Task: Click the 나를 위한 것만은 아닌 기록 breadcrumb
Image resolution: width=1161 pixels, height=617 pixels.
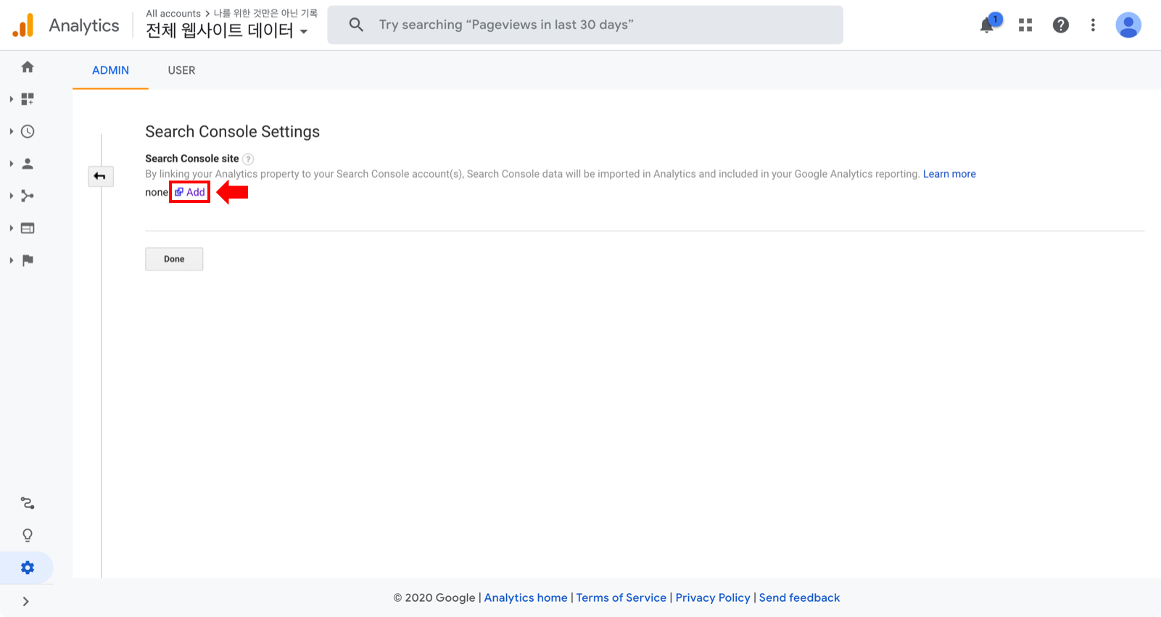Action: [x=265, y=13]
